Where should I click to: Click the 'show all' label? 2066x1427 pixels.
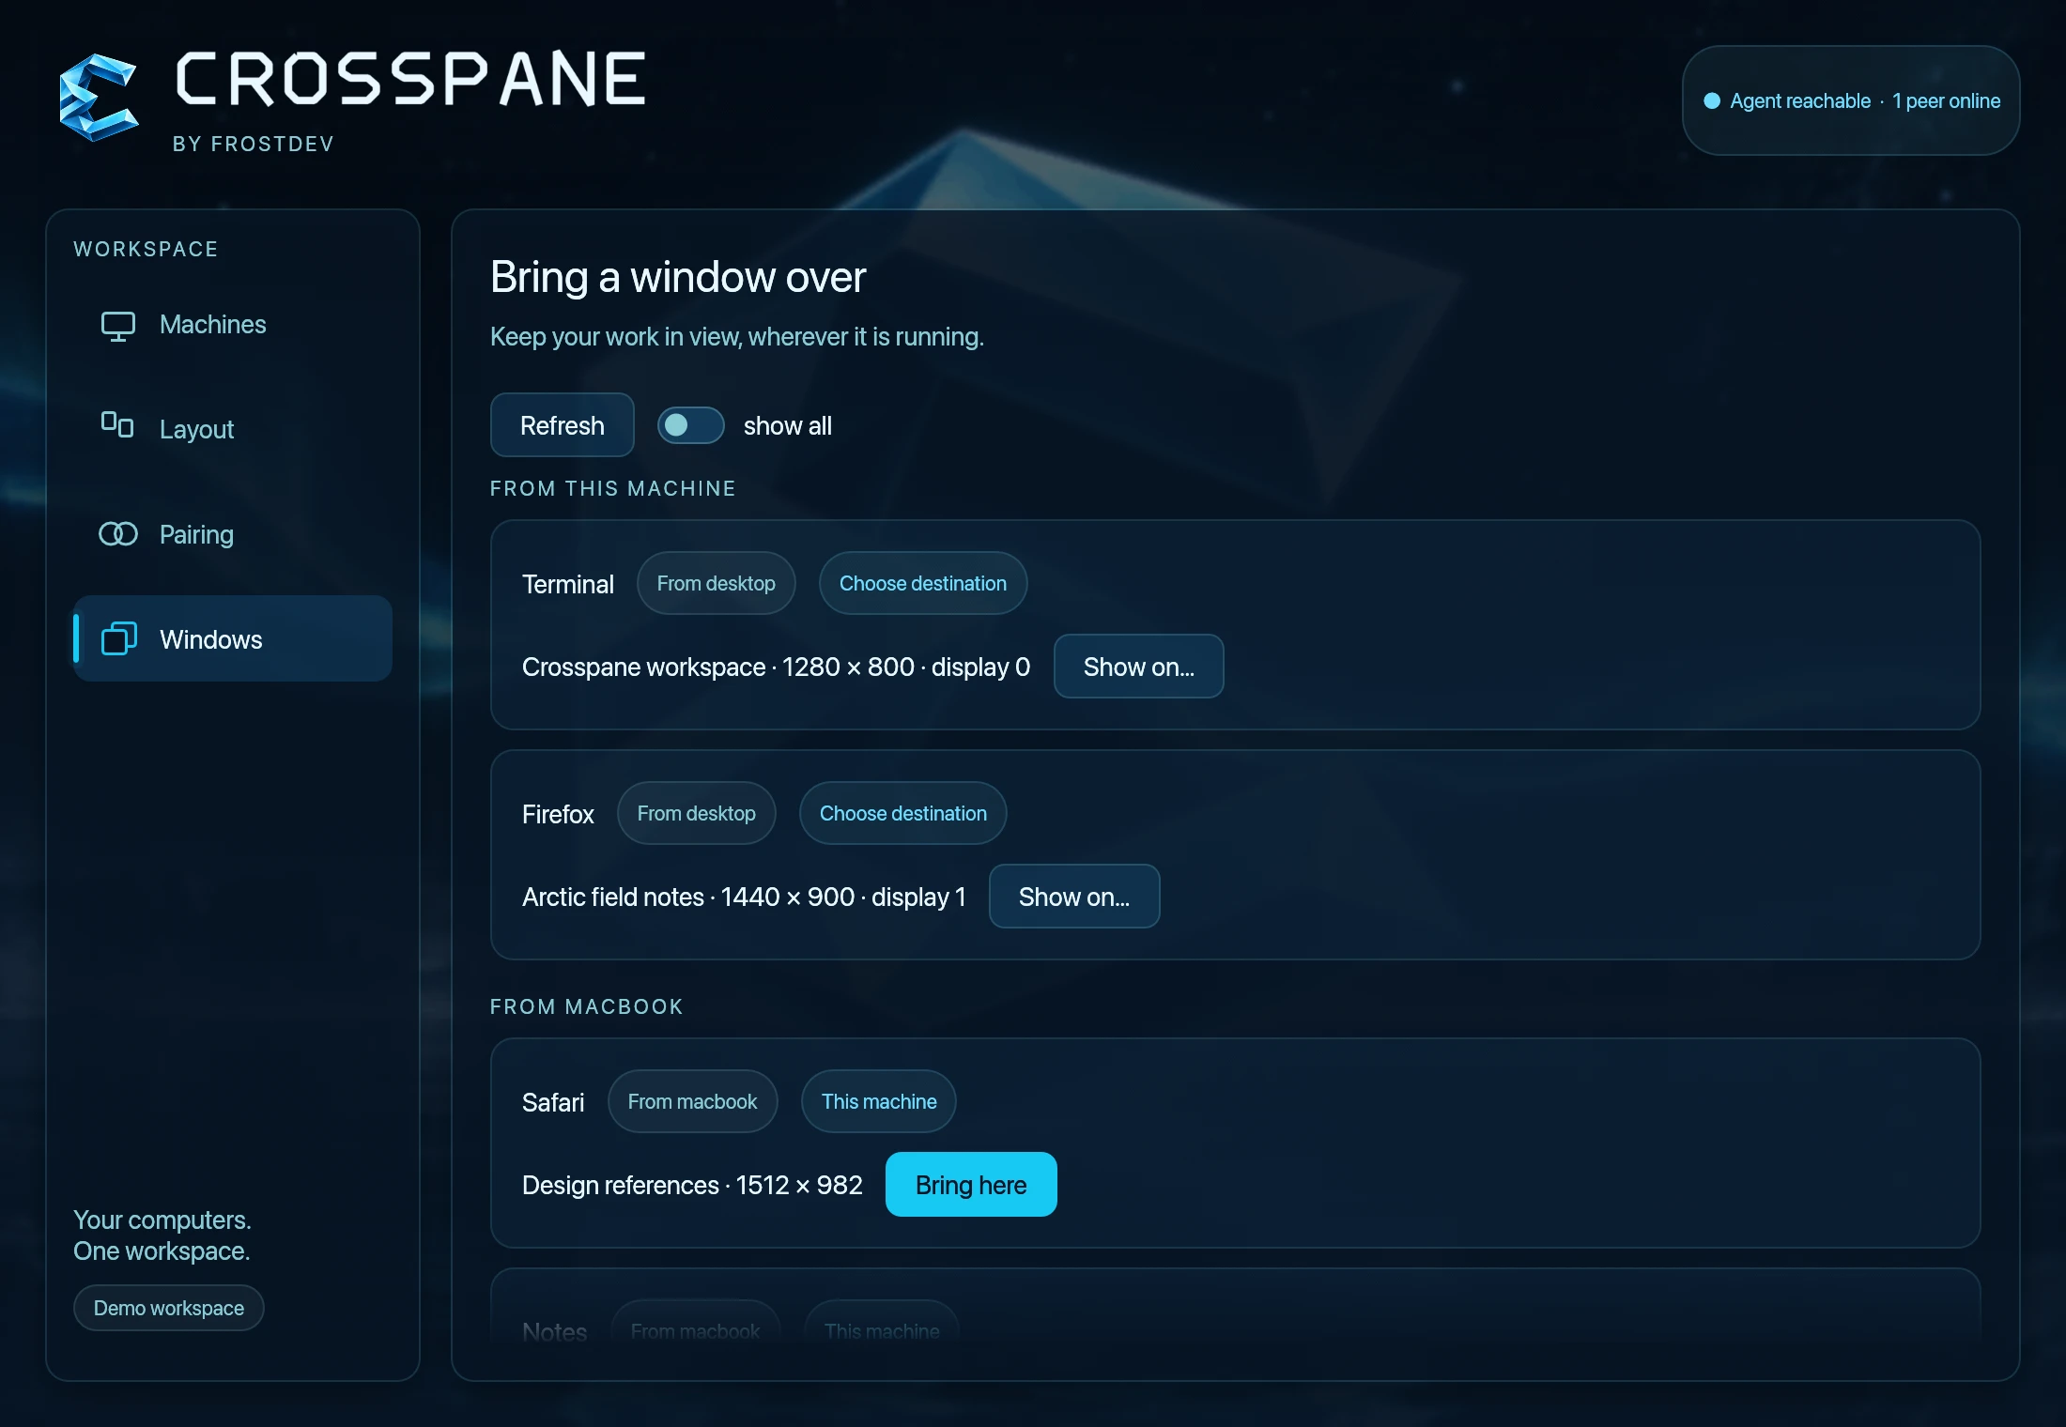point(788,425)
